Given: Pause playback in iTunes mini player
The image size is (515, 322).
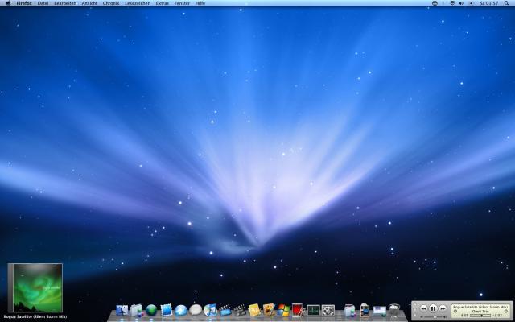Looking at the screenshot, I should click(433, 308).
